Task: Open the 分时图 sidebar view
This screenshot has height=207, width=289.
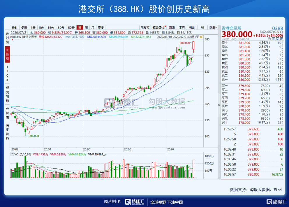Action: tap(7, 38)
